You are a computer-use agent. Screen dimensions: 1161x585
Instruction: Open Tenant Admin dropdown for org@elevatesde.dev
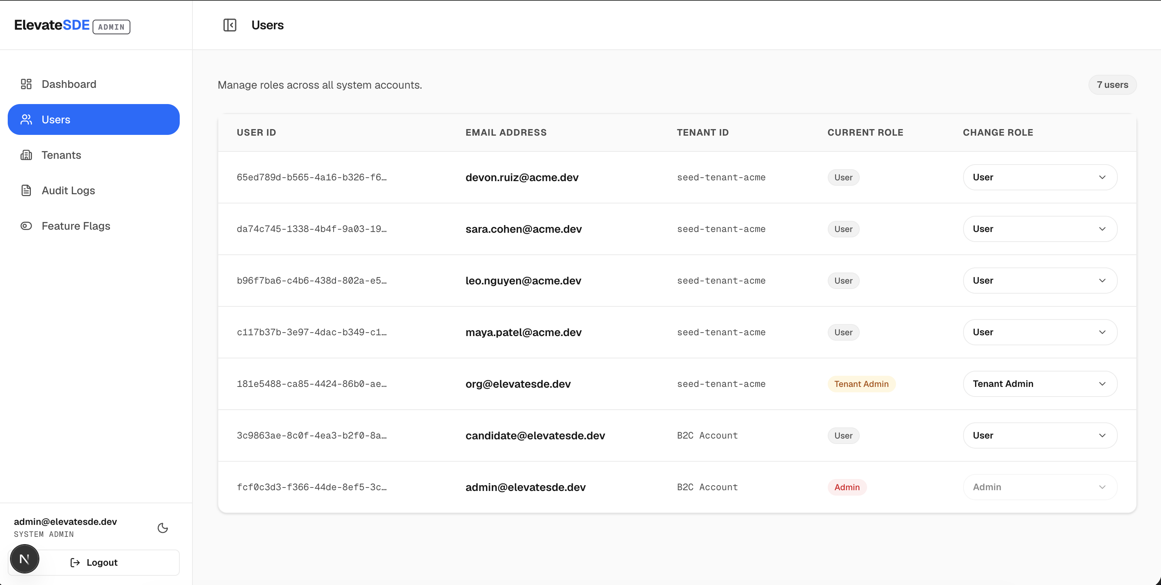pos(1040,384)
